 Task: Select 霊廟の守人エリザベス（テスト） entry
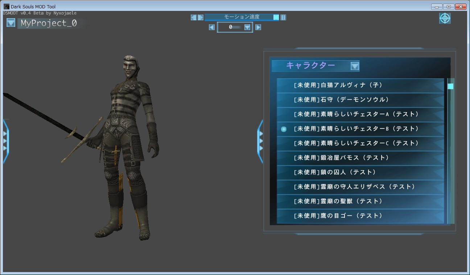pos(360,187)
